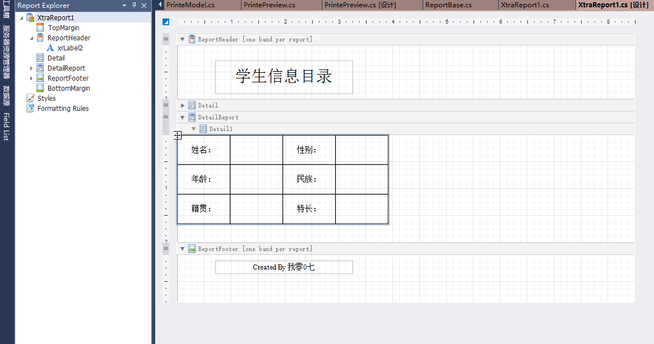Collapse the Detail1 band arrow
654x344 pixels.
coord(194,129)
